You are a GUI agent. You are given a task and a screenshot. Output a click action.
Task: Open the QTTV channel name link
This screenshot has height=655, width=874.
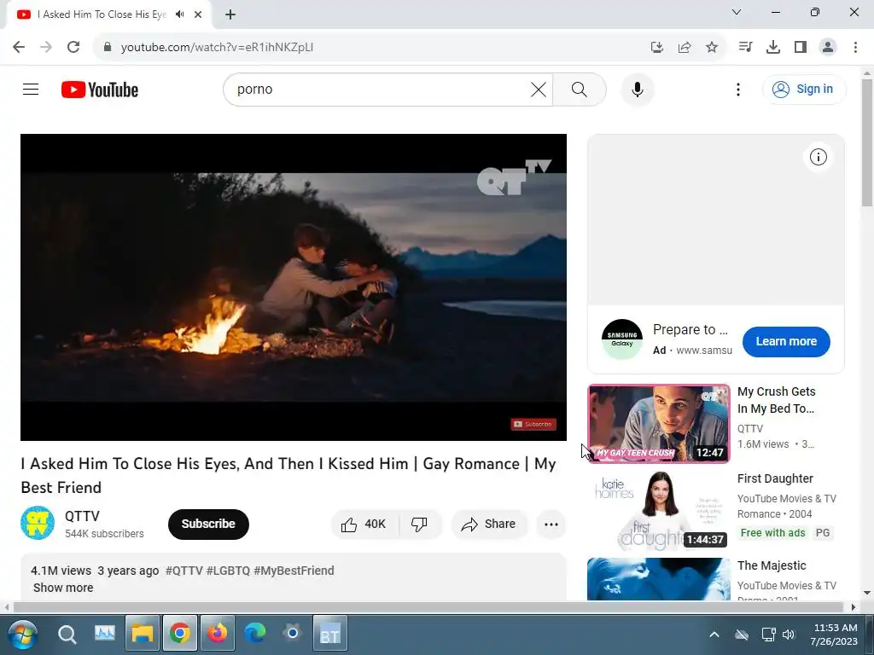pos(82,516)
